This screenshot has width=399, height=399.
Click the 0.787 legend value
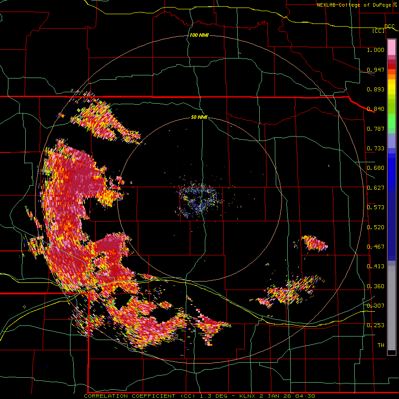point(376,129)
